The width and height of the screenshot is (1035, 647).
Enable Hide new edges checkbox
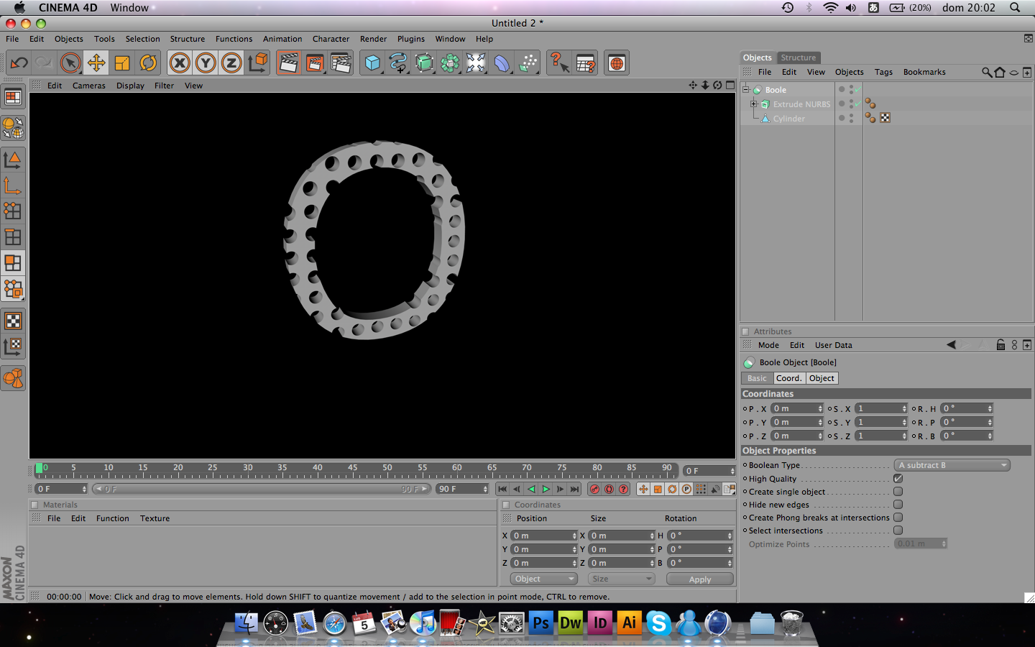898,505
